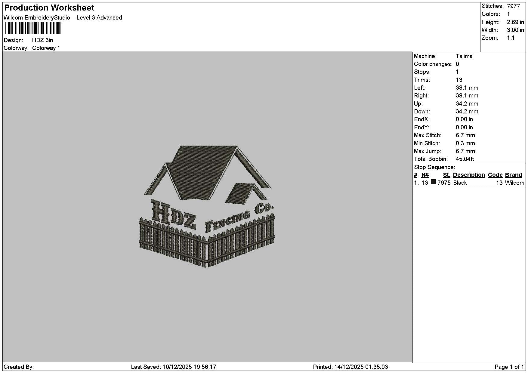Screen dimensions: 528x373
Task: Click the 'Colorway 1' value
Action: (x=46, y=48)
